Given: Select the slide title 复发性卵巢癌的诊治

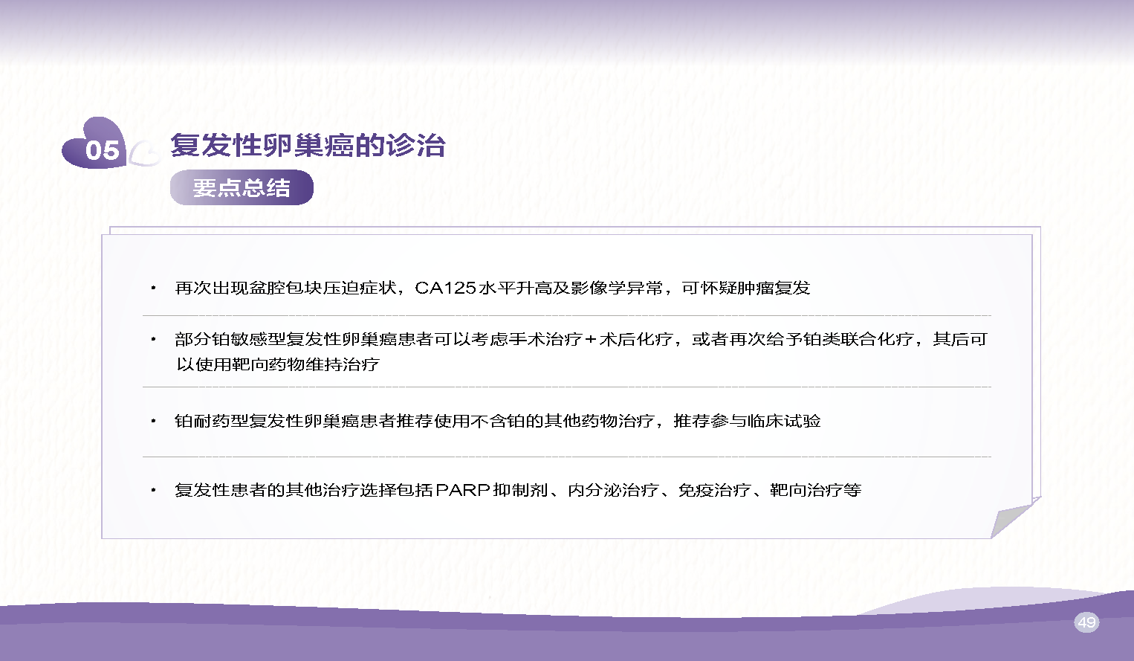Looking at the screenshot, I should (x=308, y=145).
